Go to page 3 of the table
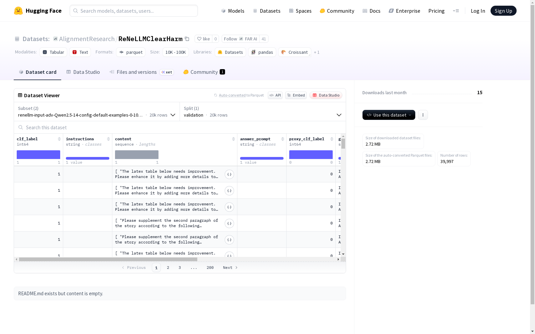The height and width of the screenshot is (334, 535). coord(180,268)
